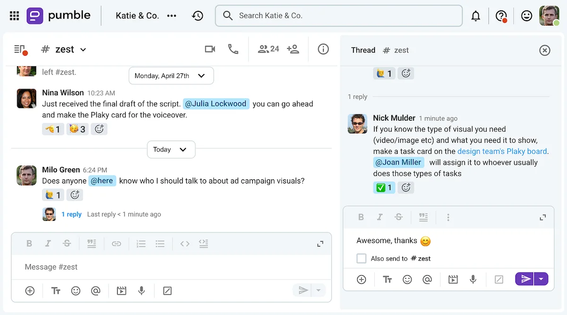Toggle italic in the thread reply editor
This screenshot has height=315, width=567.
pos(379,217)
